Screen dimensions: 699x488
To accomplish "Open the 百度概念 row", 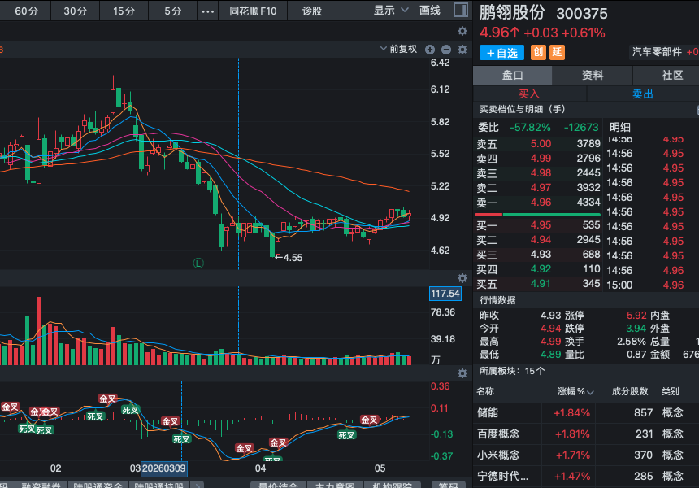I will [586, 434].
